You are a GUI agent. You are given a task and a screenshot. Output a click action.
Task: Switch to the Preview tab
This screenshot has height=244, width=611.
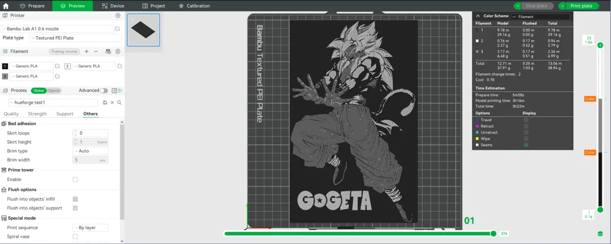pyautogui.click(x=72, y=6)
